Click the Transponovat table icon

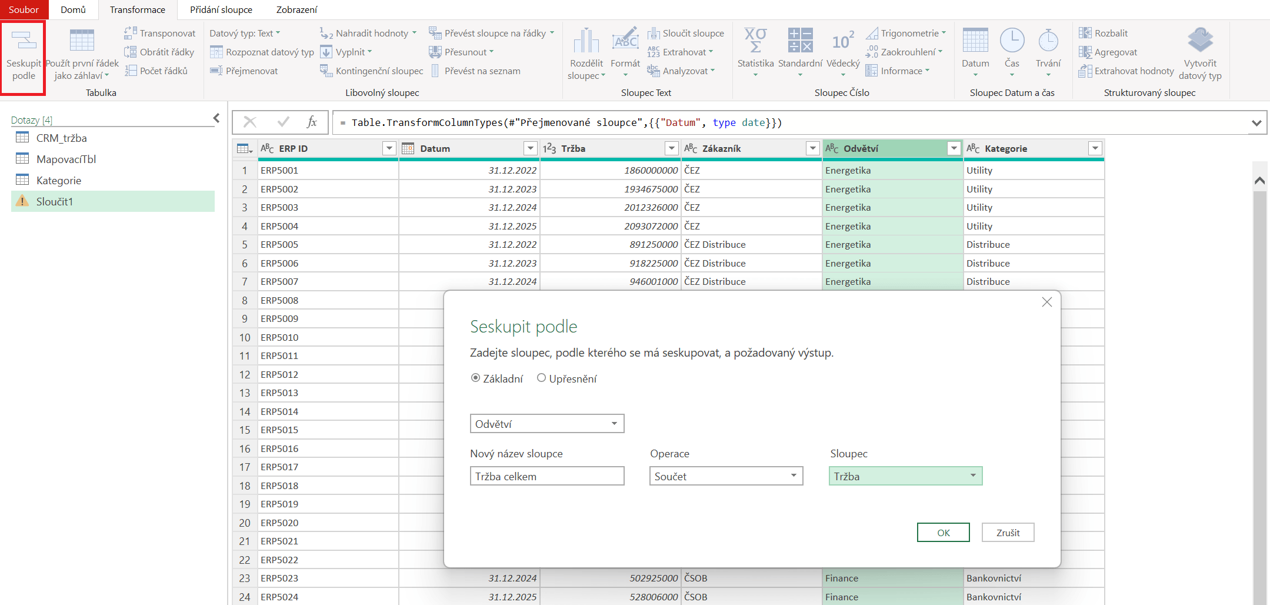pyautogui.click(x=131, y=33)
